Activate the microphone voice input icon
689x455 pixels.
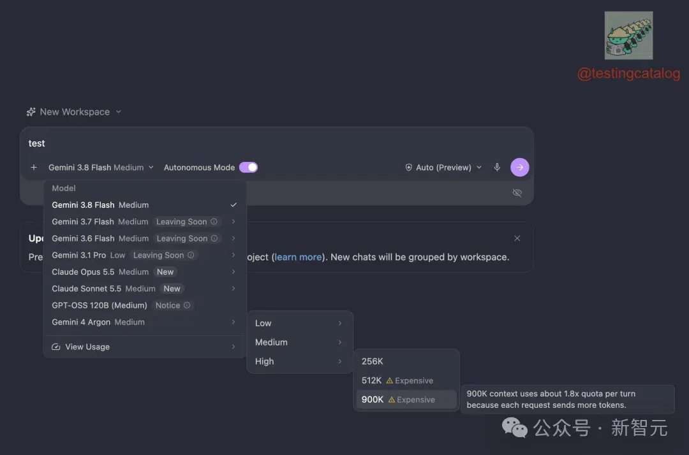(x=497, y=167)
